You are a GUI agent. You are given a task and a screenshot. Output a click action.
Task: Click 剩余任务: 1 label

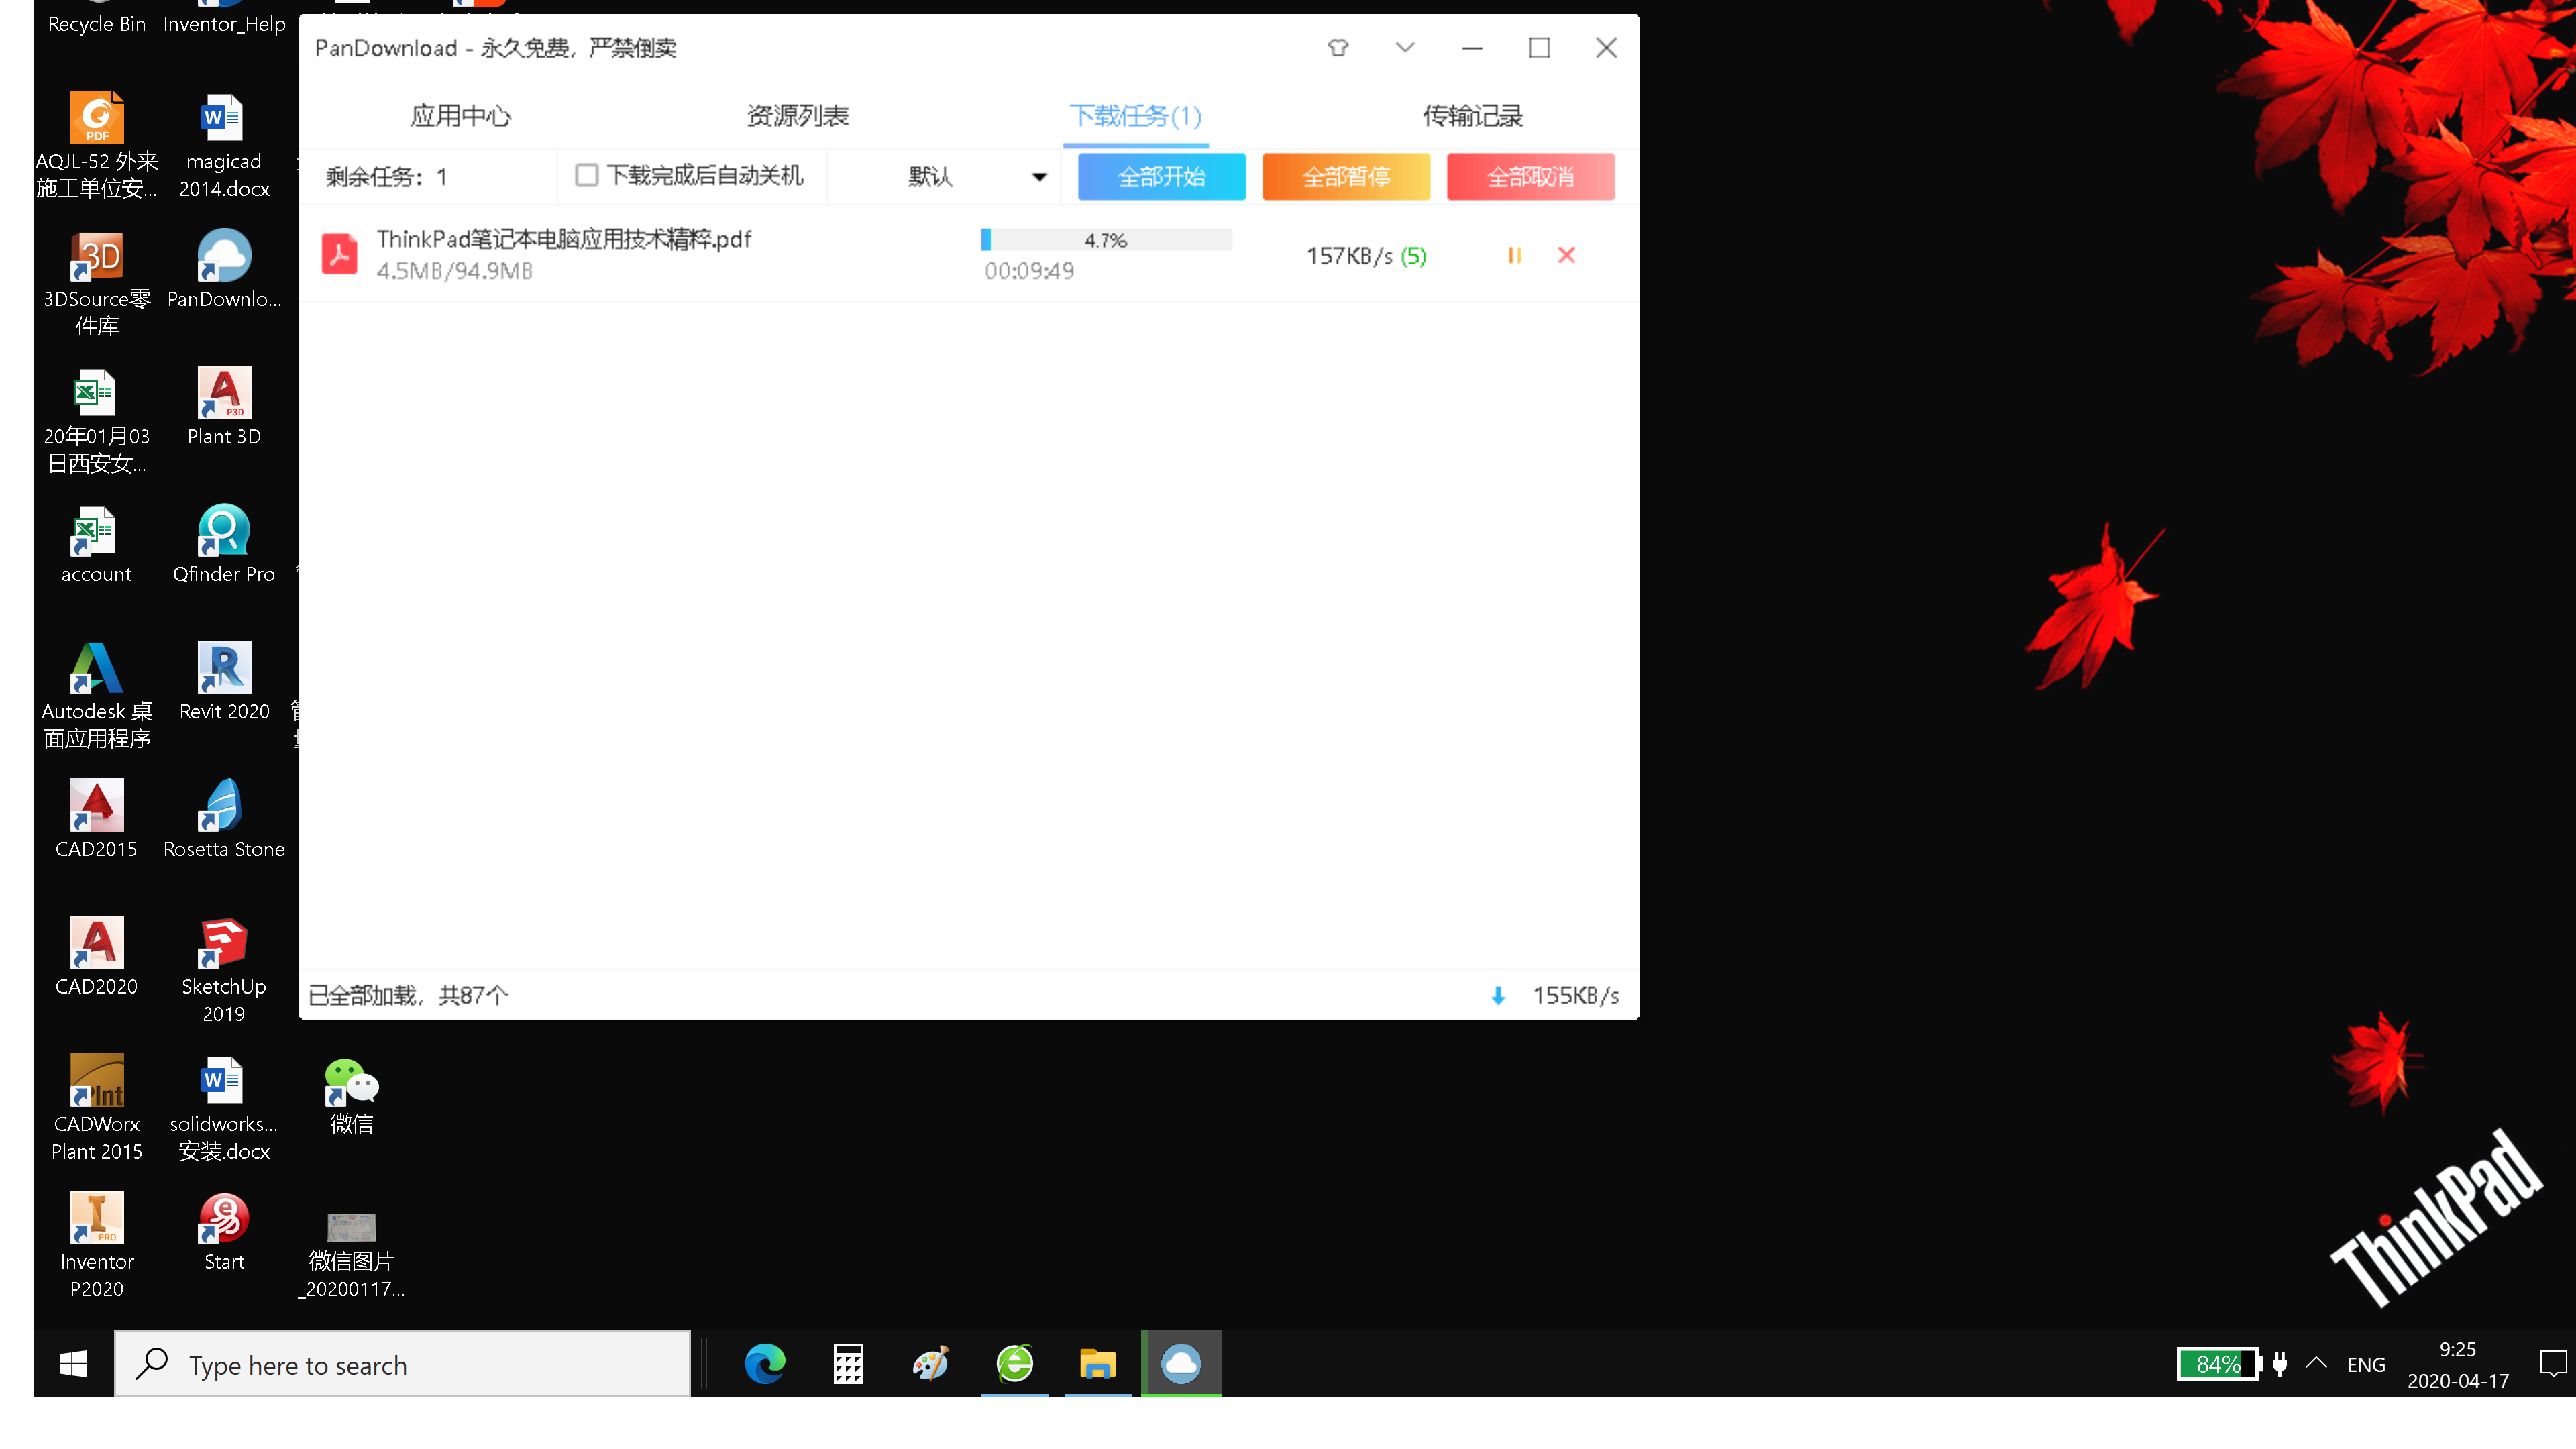(x=386, y=177)
